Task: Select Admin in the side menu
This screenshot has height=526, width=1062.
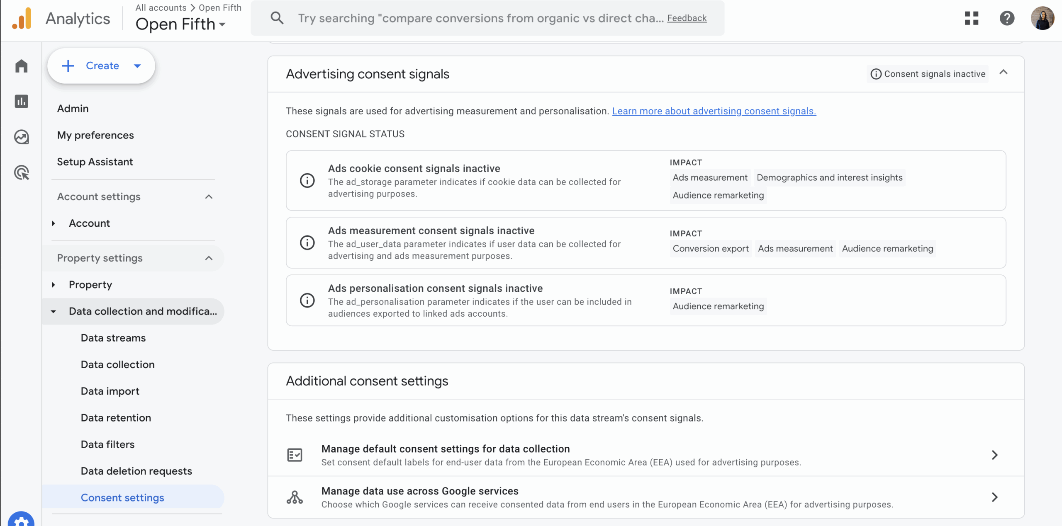Action: click(73, 109)
